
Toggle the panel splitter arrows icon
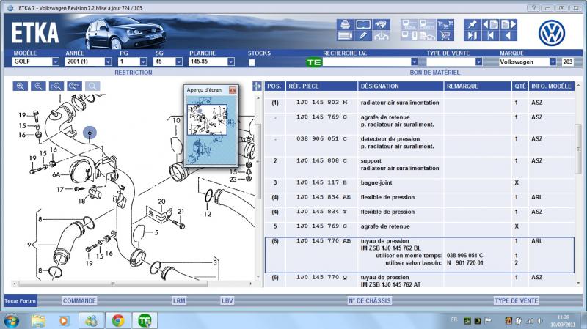click(x=258, y=86)
